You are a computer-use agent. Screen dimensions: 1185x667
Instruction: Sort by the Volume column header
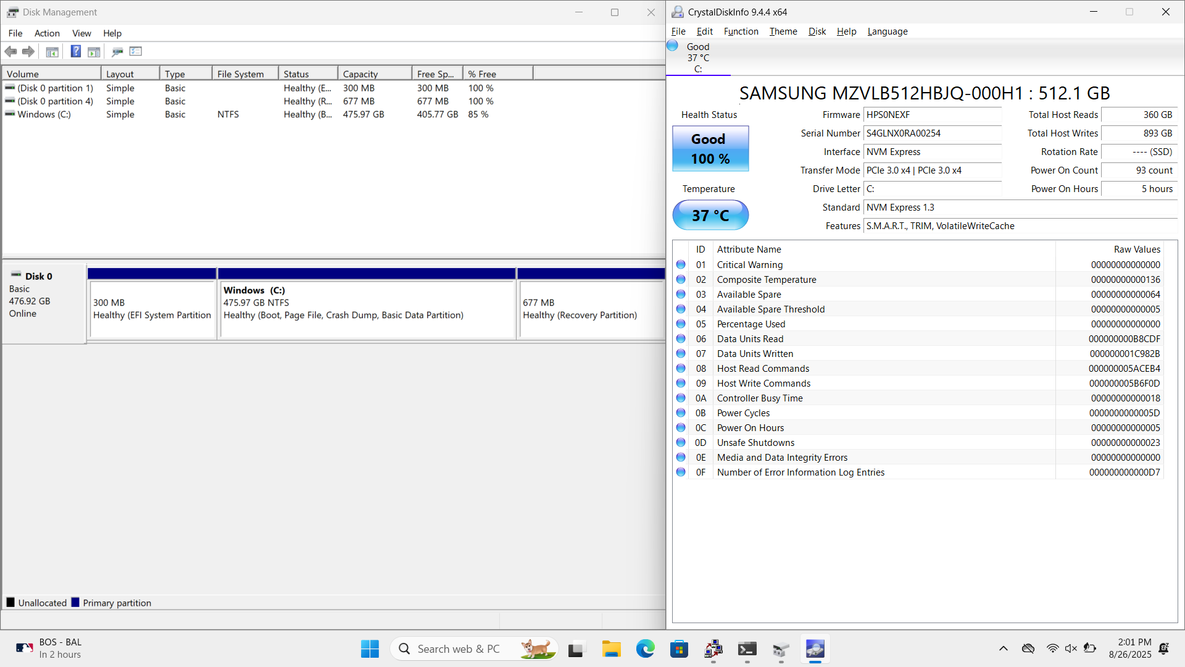(x=52, y=73)
